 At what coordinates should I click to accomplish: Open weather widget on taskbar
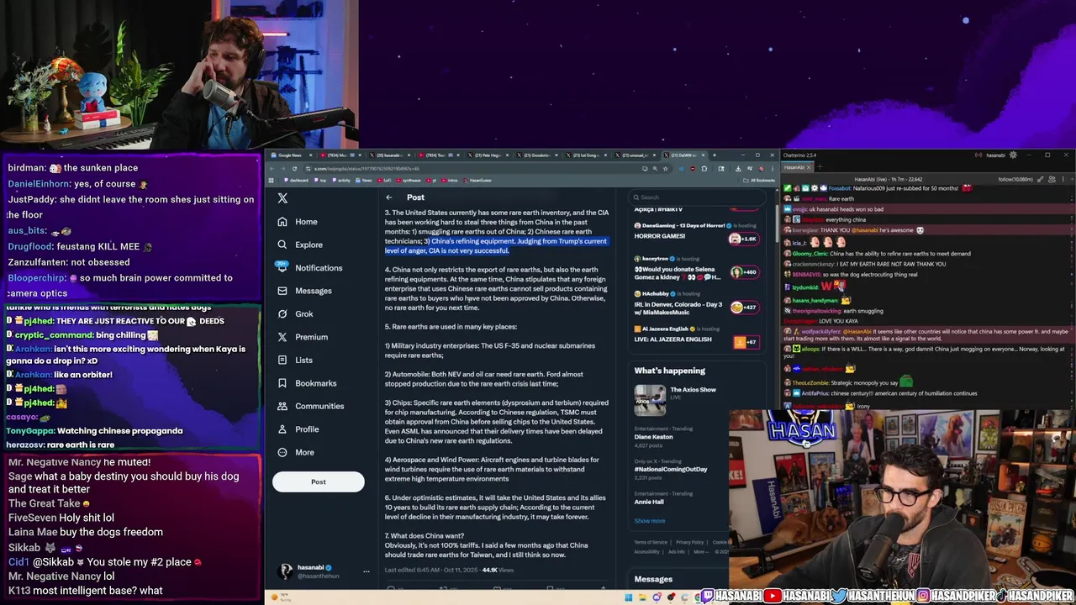(280, 597)
